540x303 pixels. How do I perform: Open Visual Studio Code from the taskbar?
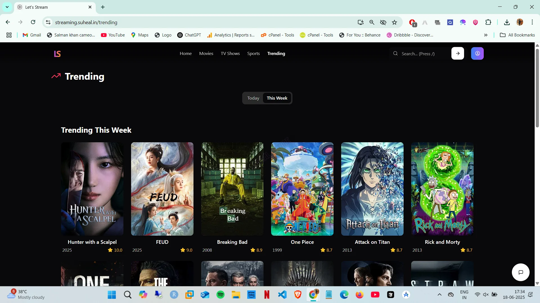click(x=282, y=295)
